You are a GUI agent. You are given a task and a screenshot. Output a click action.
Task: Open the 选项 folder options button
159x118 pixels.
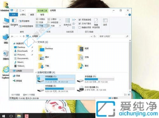pos(105,22)
